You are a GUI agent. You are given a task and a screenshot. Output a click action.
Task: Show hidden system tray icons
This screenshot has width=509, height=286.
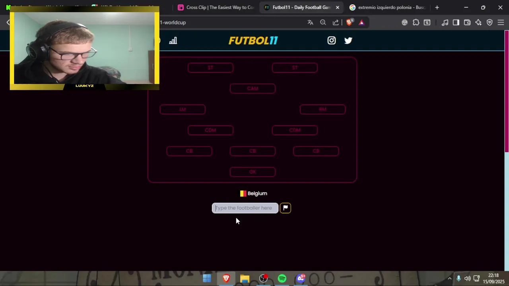pos(450,278)
